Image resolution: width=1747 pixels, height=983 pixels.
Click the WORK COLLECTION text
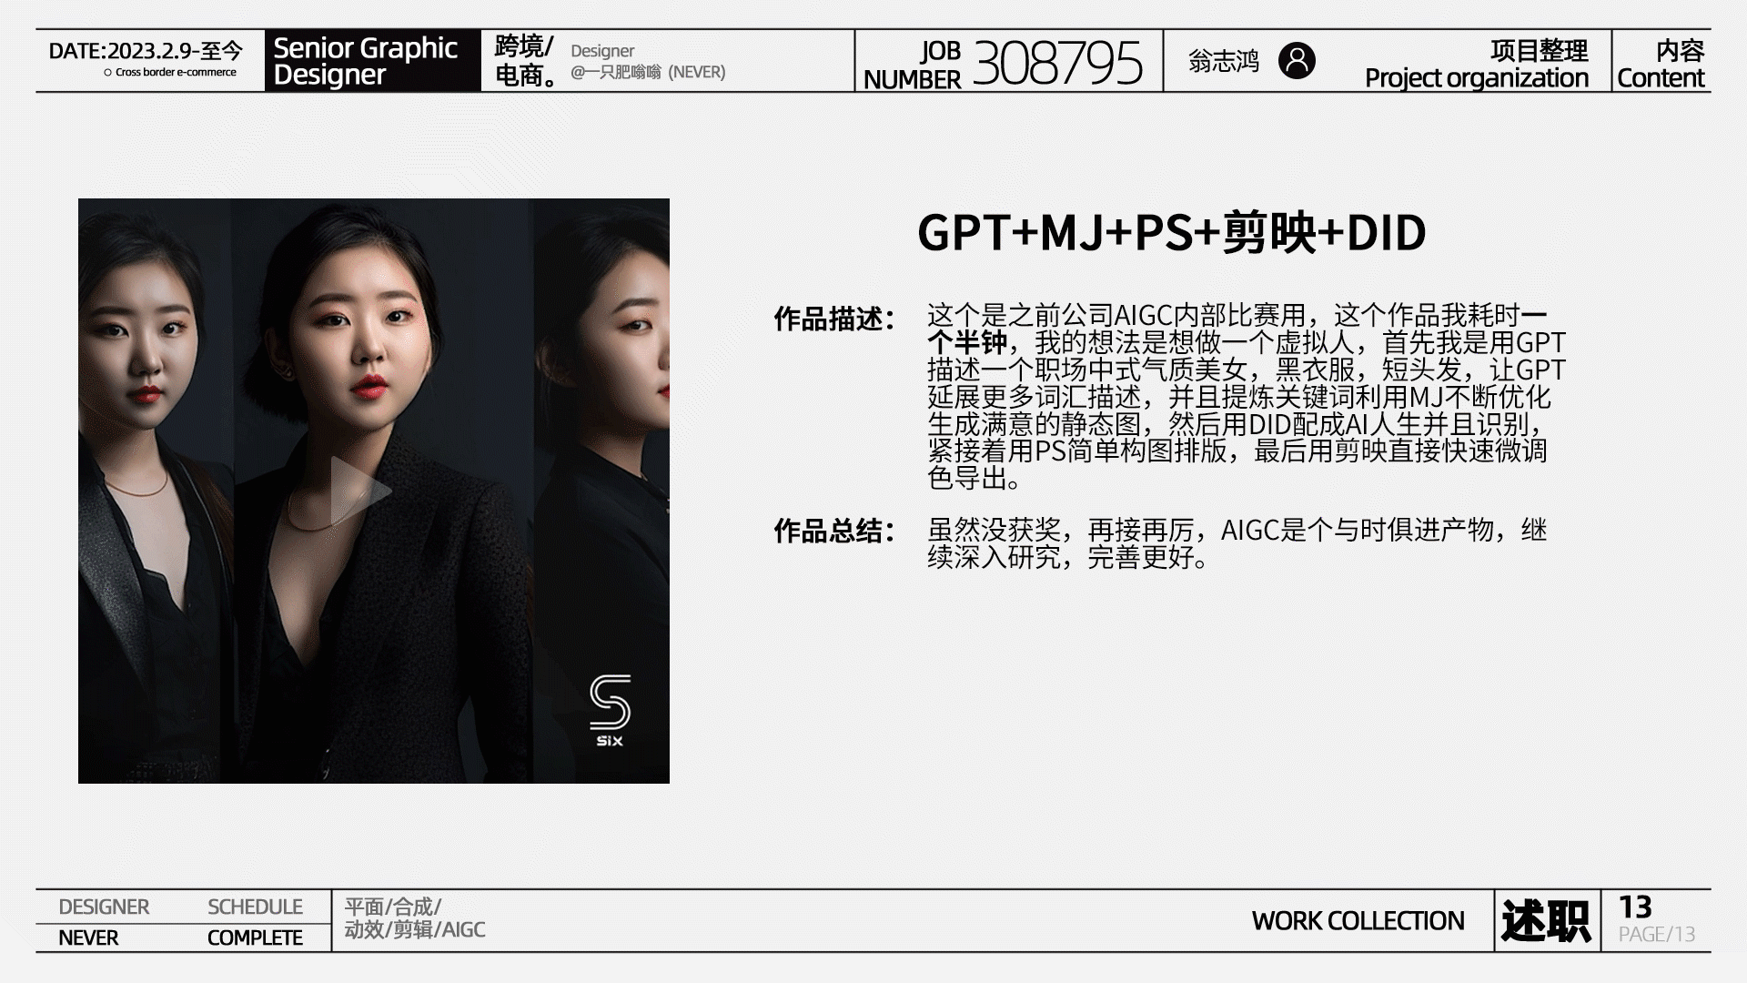point(1358,921)
